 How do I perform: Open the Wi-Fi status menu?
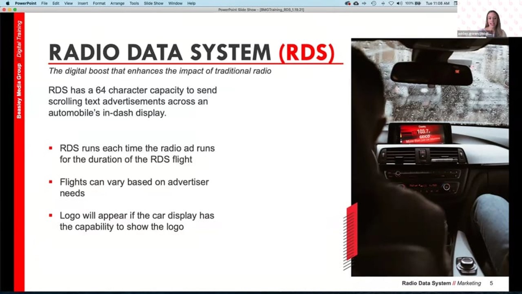(391, 3)
